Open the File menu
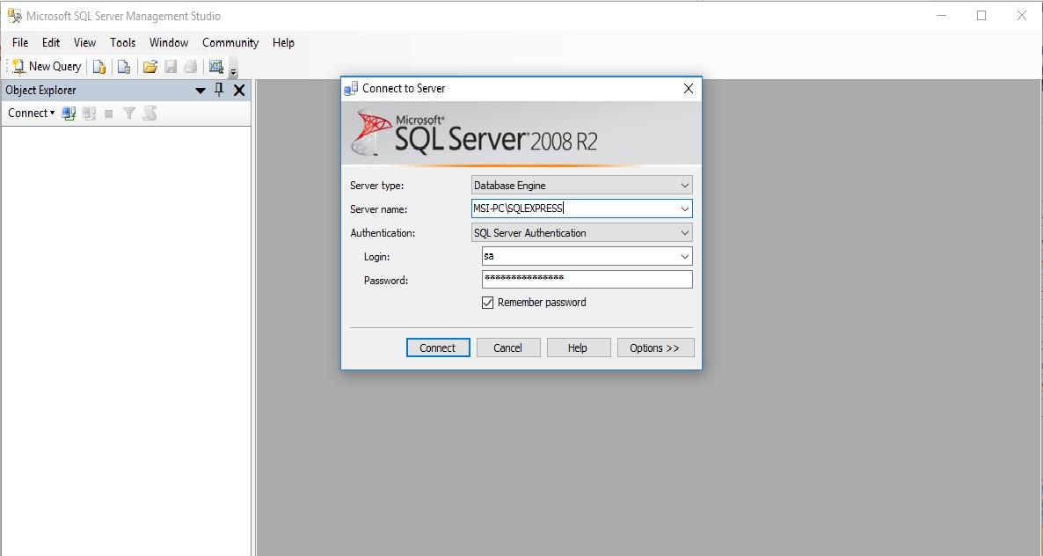This screenshot has width=1043, height=556. pos(20,42)
